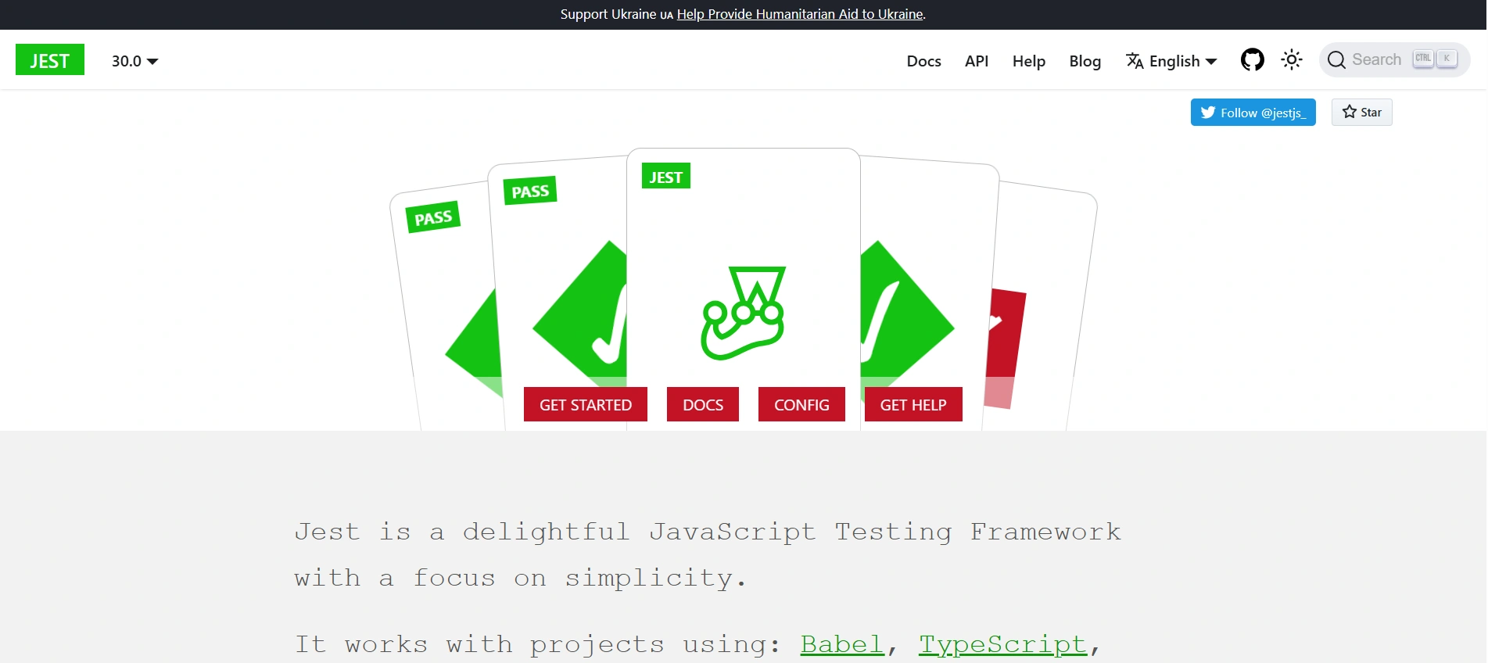Click the GET HELP button

pyautogui.click(x=913, y=404)
